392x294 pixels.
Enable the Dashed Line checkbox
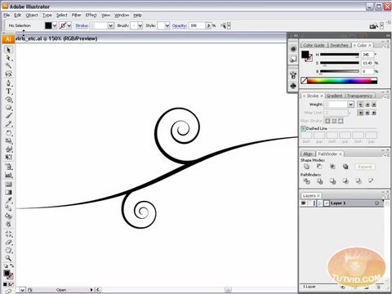(303, 128)
